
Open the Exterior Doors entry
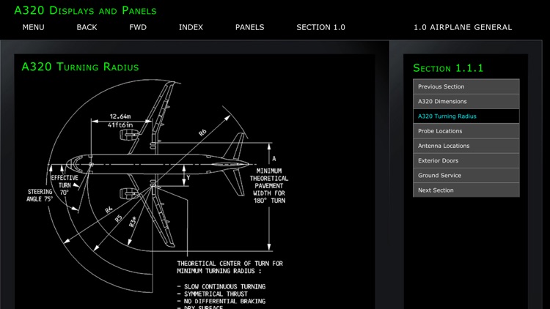click(466, 160)
